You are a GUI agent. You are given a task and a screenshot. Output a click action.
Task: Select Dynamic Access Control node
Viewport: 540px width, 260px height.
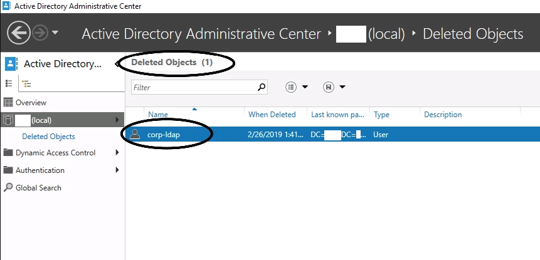click(x=55, y=153)
